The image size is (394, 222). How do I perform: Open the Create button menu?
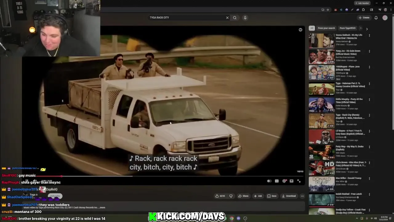point(364,18)
